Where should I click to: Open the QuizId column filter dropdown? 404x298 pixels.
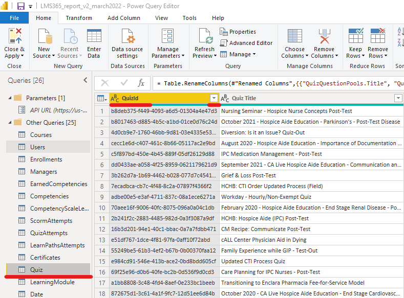pyautogui.click(x=214, y=98)
